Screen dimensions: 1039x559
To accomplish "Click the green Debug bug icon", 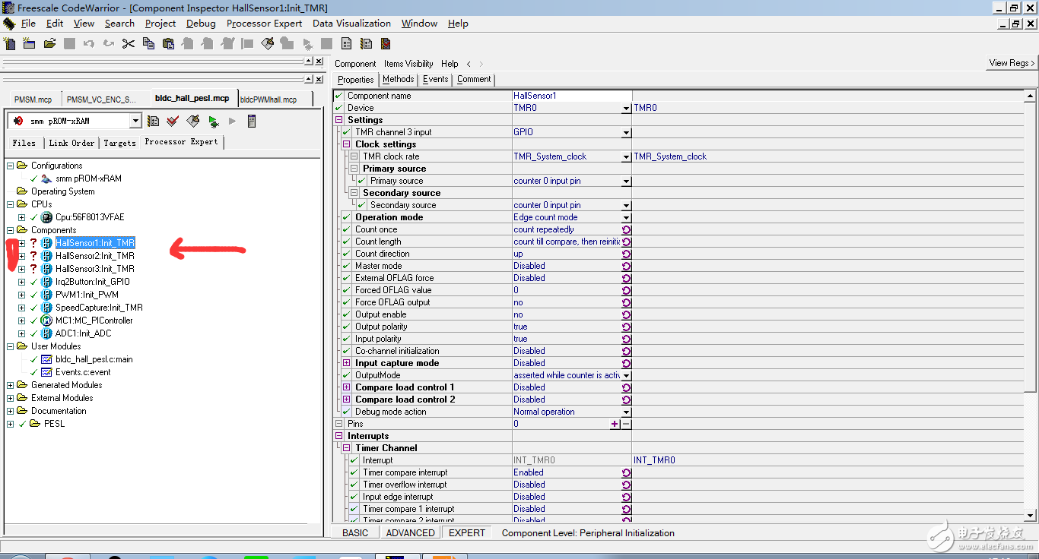I will tap(213, 121).
